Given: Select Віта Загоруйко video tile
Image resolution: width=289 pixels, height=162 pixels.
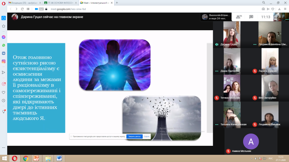Looking at the screenshot, I should pos(270,88).
